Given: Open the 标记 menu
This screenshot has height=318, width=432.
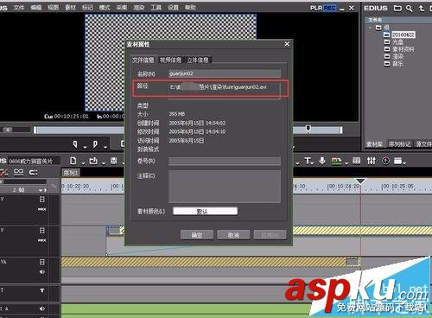Looking at the screenshot, I should pyautogui.click(x=87, y=8).
